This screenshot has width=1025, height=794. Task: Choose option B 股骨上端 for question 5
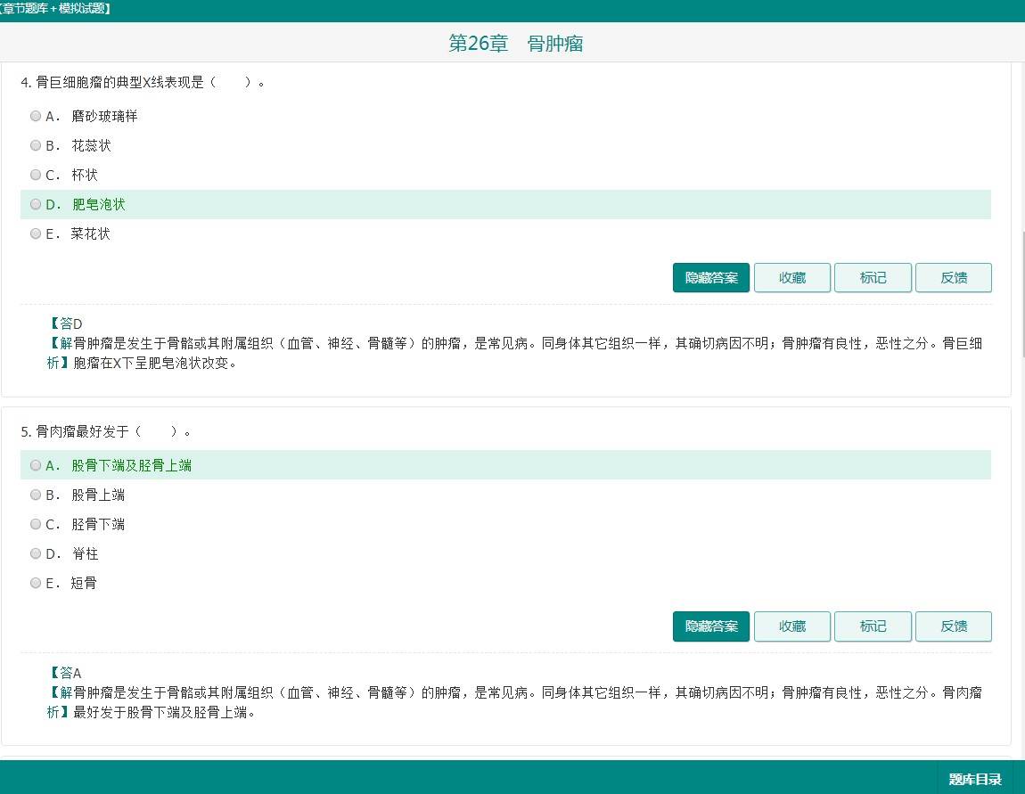(36, 495)
